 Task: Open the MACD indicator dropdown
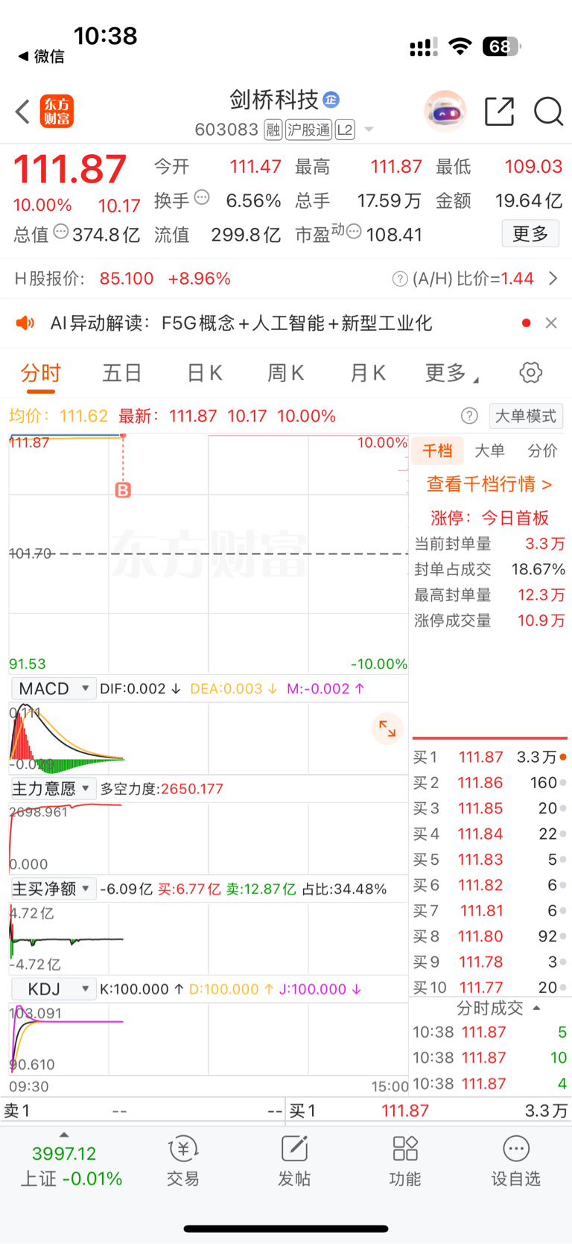click(x=53, y=688)
